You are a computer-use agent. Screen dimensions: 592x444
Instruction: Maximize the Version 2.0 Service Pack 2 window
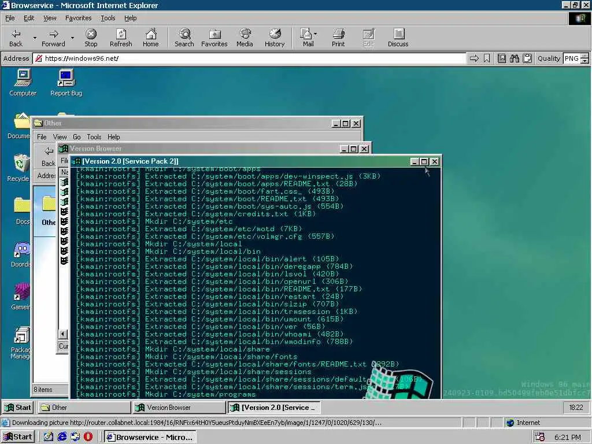click(424, 162)
